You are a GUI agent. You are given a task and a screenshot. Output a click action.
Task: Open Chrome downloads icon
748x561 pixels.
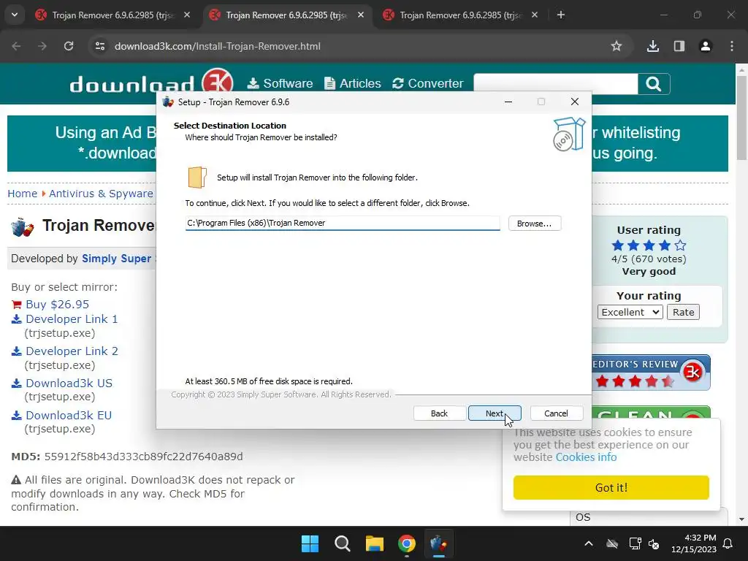pyautogui.click(x=652, y=46)
